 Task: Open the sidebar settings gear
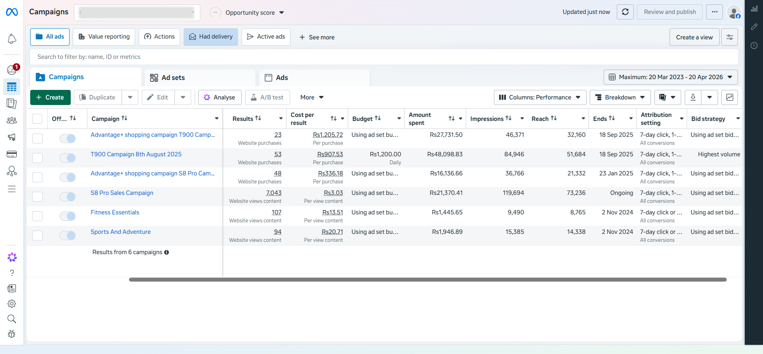pyautogui.click(x=12, y=304)
